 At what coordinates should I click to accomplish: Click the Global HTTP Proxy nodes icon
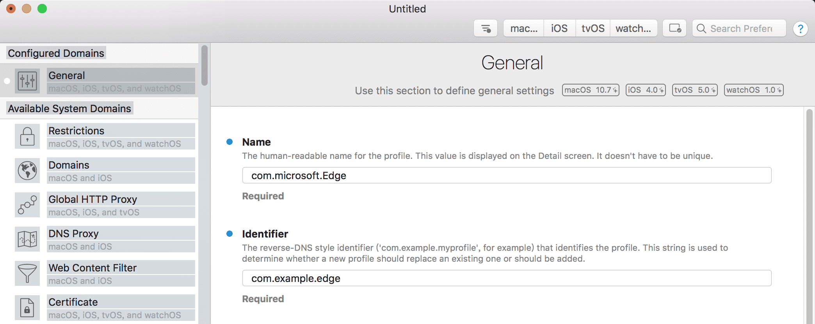27,205
